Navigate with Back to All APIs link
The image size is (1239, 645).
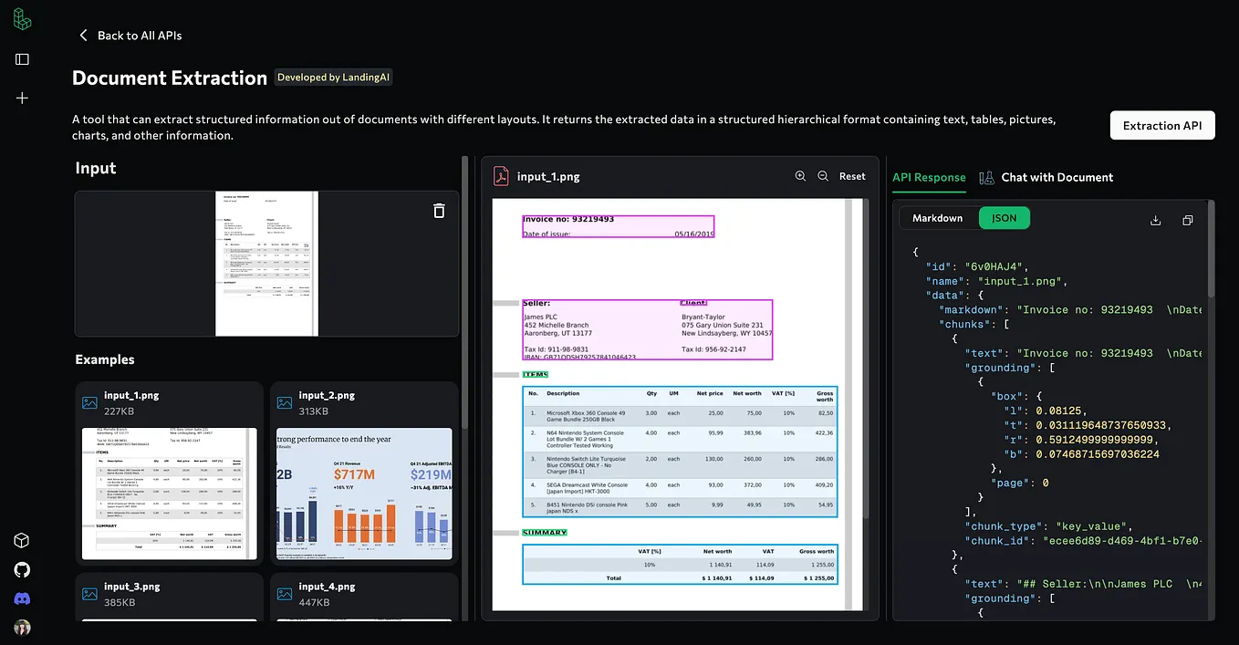pos(130,35)
